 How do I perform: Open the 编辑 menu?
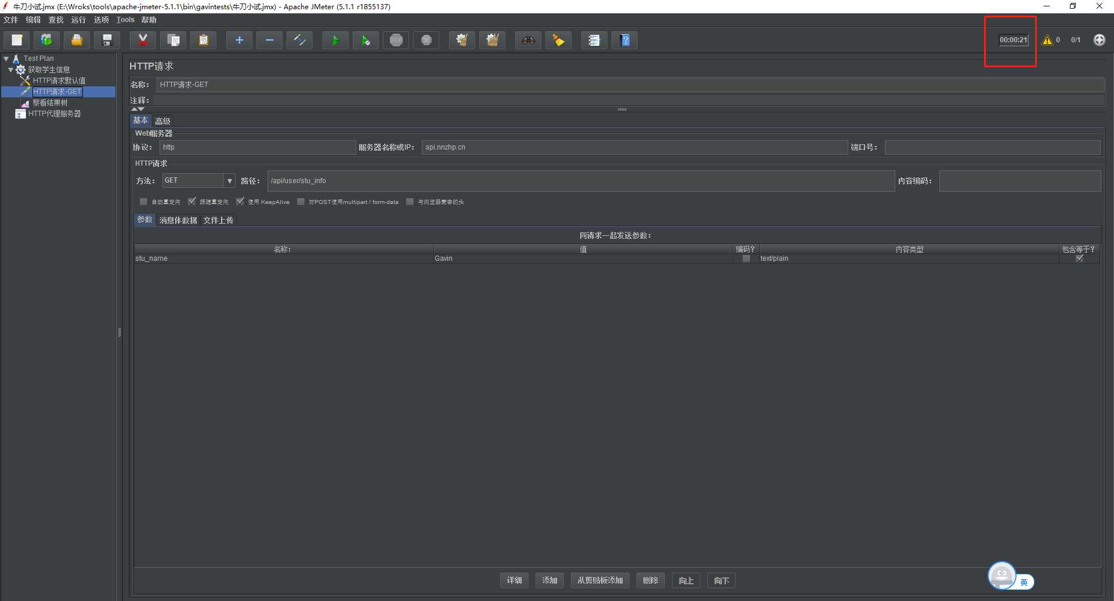[x=33, y=20]
